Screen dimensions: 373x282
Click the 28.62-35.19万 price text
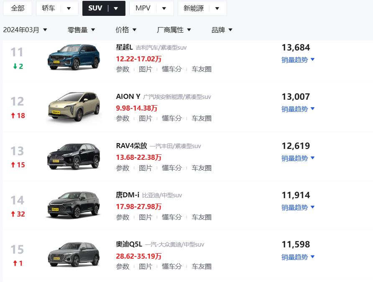[x=139, y=256]
